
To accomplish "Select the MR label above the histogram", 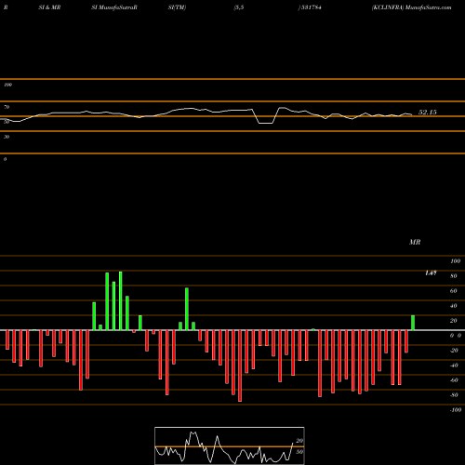I will [415, 242].
